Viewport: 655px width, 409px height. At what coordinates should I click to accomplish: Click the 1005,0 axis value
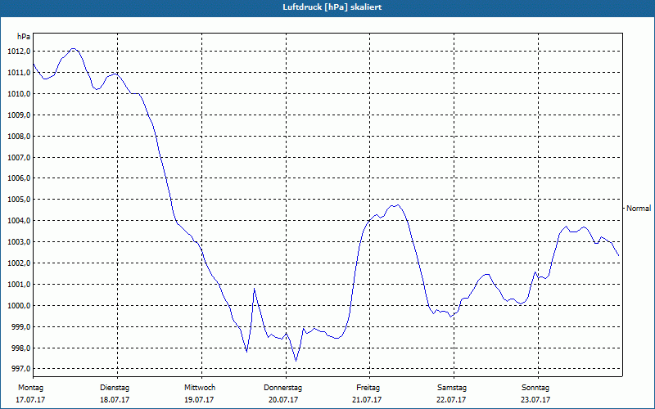tap(19, 200)
